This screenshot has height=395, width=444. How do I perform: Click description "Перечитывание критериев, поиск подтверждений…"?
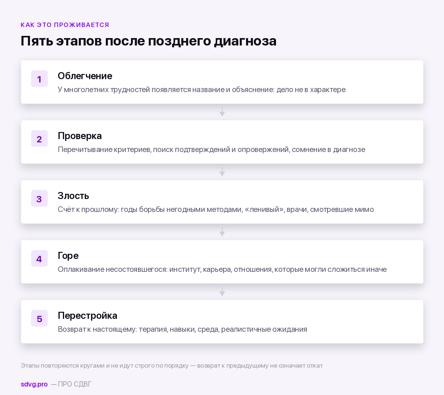click(x=211, y=149)
